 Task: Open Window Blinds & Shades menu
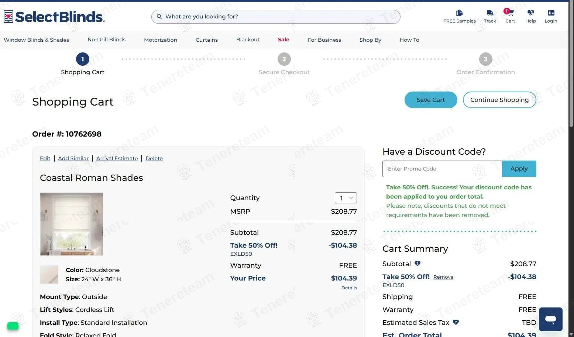click(x=36, y=40)
